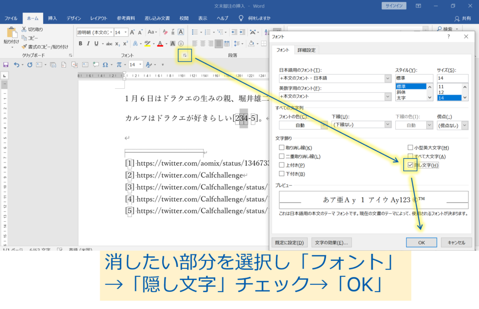Click the justify alignment icon

(219, 43)
